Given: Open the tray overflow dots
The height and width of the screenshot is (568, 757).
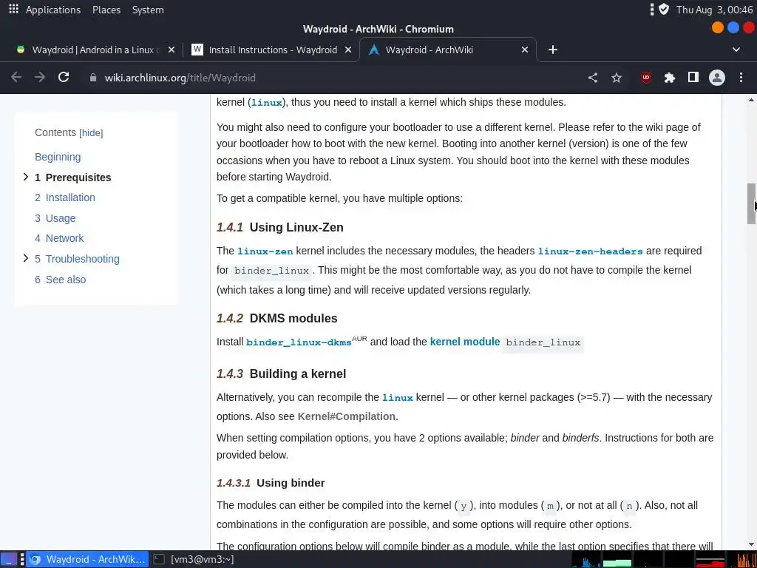Looking at the screenshot, I should click(x=652, y=9).
